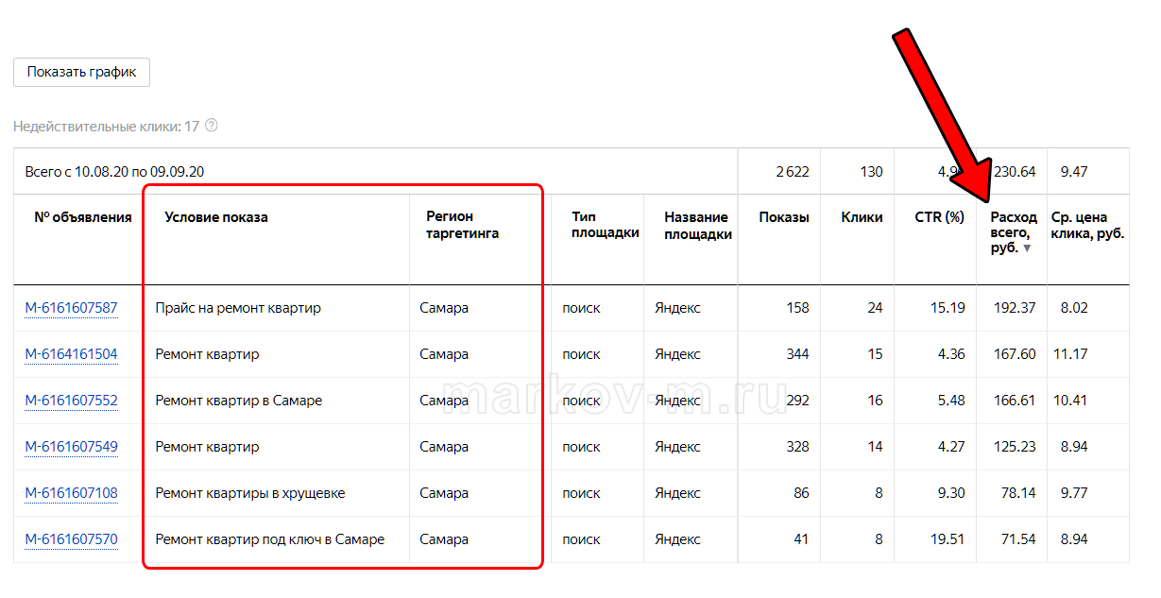Click the № объявления column header
This screenshot has width=1161, height=598.
[83, 217]
